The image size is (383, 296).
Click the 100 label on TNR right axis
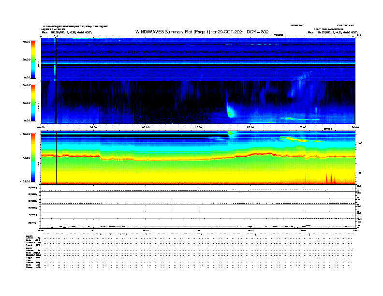360,143
